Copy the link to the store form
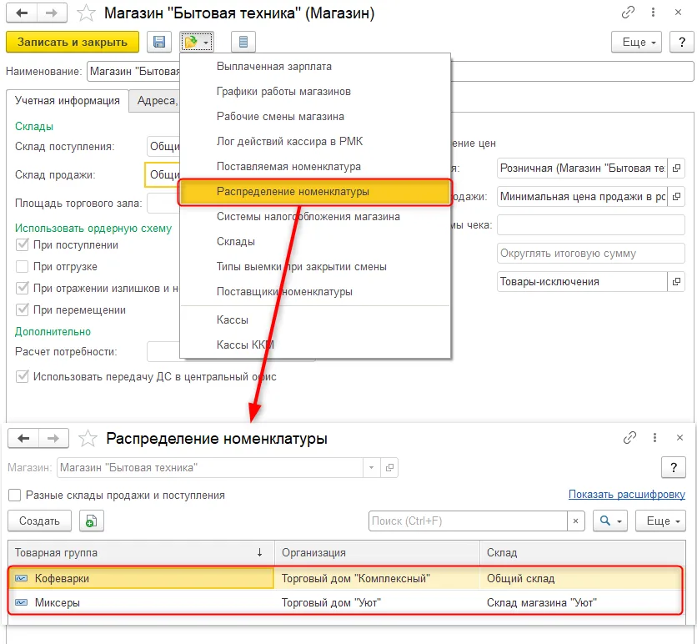The height and width of the screenshot is (644, 697). [x=628, y=13]
